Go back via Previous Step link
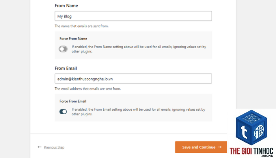276x158 pixels. tap(54, 147)
